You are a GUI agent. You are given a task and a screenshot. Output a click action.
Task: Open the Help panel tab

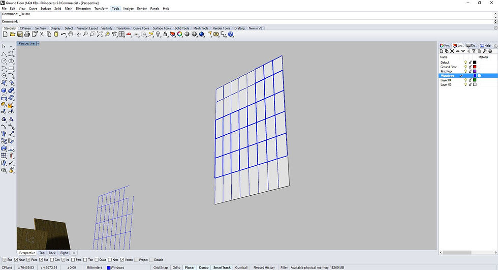tap(485, 45)
